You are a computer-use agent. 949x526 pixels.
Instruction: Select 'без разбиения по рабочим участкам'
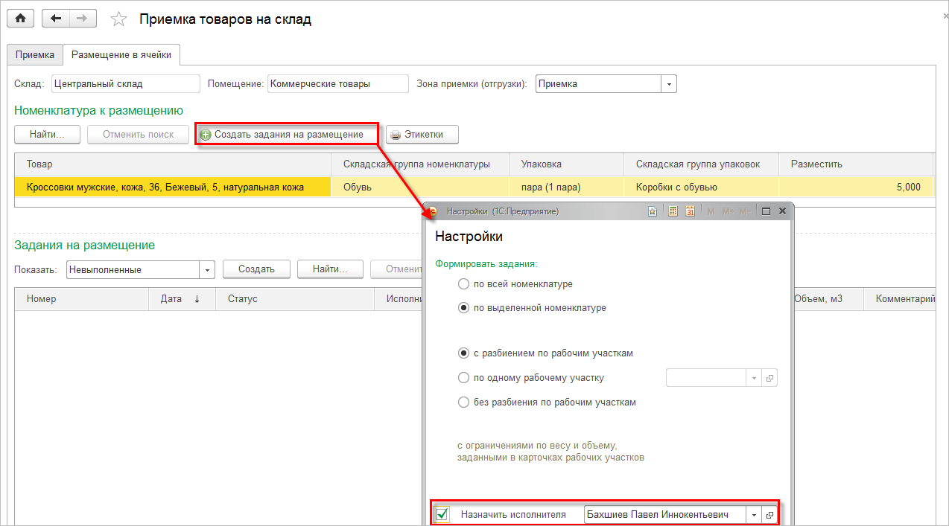(x=463, y=402)
